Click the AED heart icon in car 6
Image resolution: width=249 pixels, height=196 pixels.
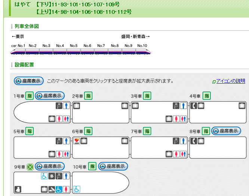pos(77,141)
